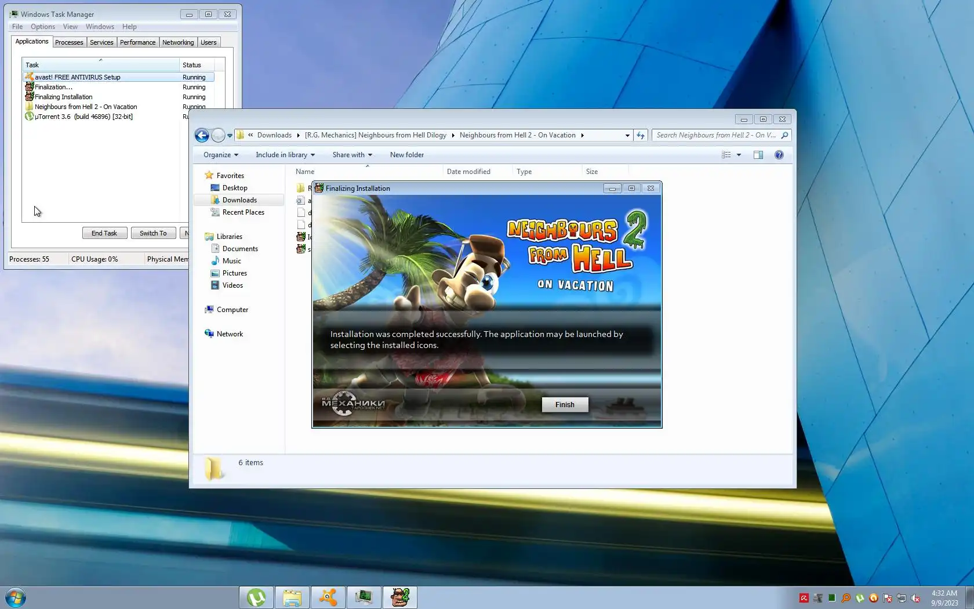Switch to avast setup on the taskbar

(x=328, y=597)
